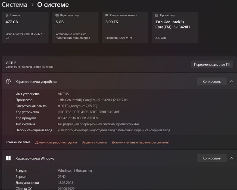The height and width of the screenshot is (190, 237).
Task: Go back to Система breadcrumb
Action: (x=14, y=5)
